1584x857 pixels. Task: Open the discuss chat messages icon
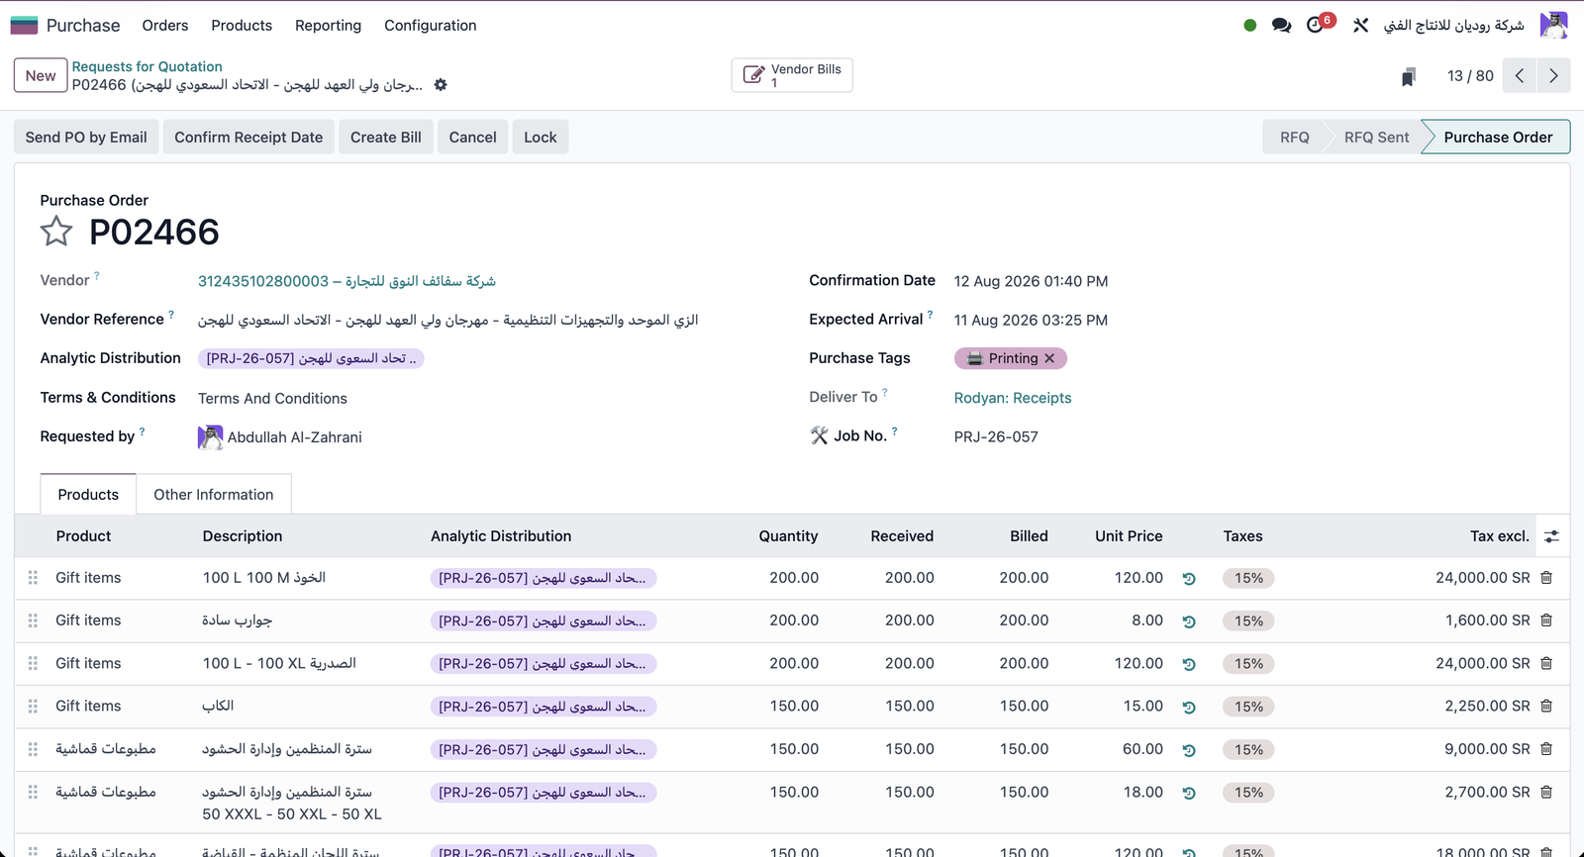[1281, 25]
